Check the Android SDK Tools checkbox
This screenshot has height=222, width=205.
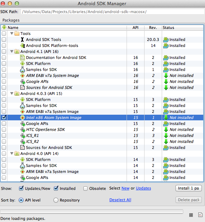point(4,40)
